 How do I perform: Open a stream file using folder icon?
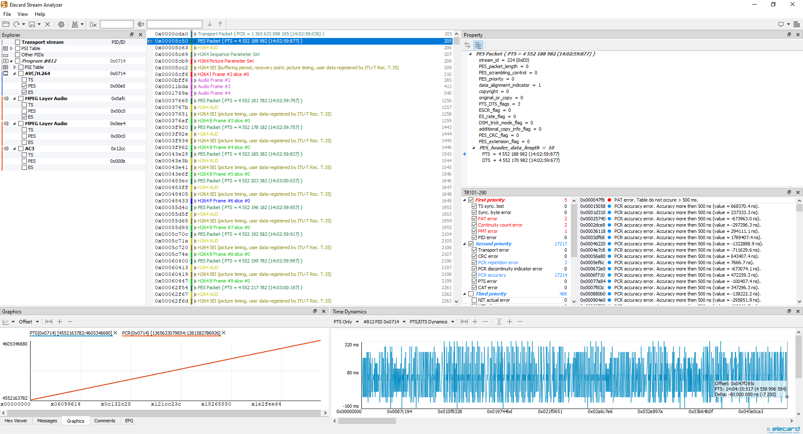[x=6, y=24]
